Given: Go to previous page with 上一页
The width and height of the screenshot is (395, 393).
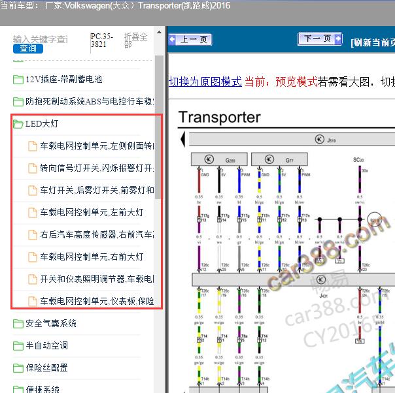Looking at the screenshot, I should coord(190,39).
